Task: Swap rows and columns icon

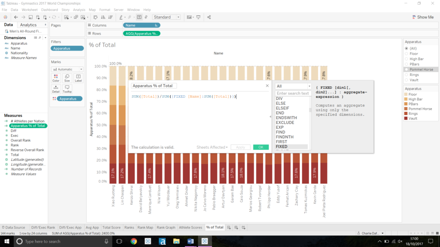Action: 95,17
